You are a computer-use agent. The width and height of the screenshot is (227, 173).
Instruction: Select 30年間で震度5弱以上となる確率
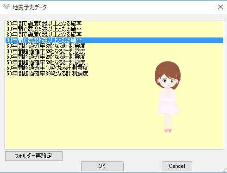[x=114, y=24]
